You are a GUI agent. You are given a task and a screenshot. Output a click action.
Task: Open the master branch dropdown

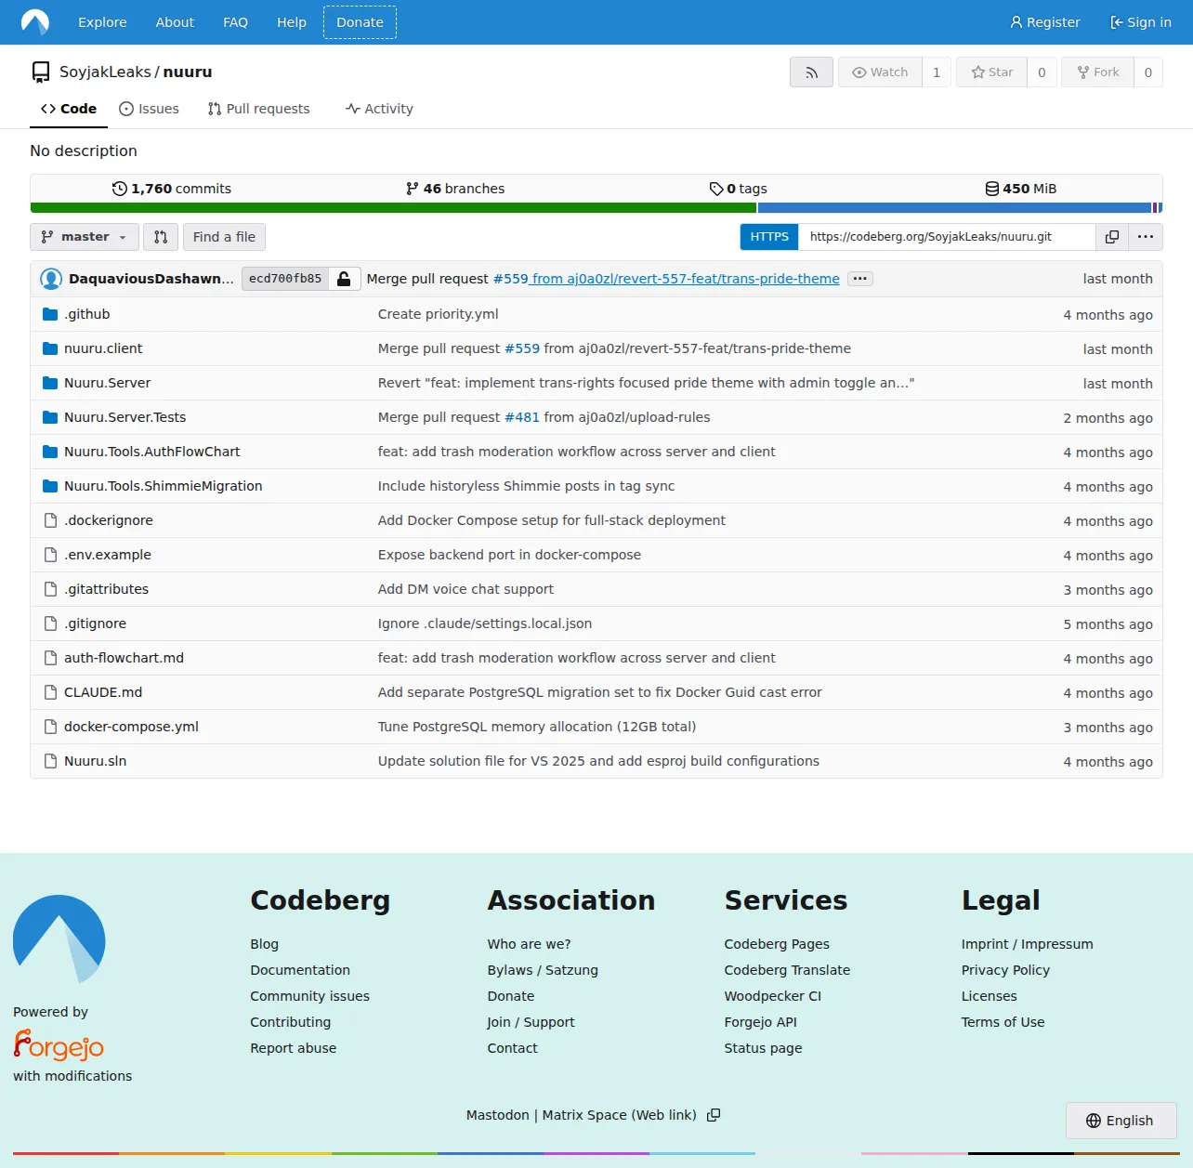[x=85, y=237]
